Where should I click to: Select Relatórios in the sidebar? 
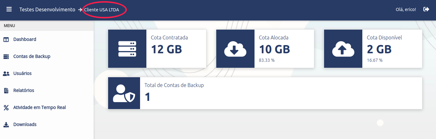pyautogui.click(x=24, y=90)
